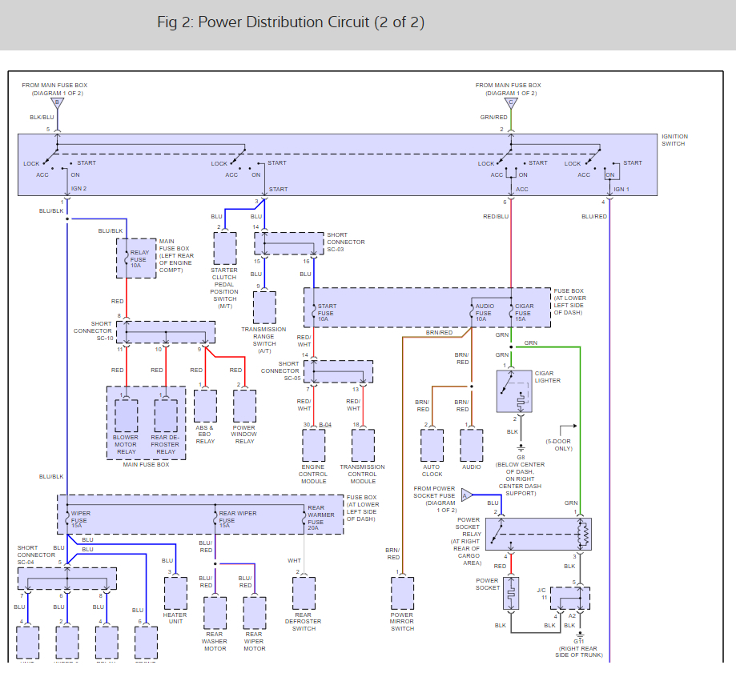The height and width of the screenshot is (677, 736).
Task: Click the "B" connector triangle at top left
Action: [x=57, y=103]
